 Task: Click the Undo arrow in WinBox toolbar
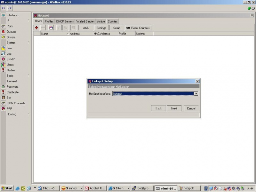pos(4,8)
